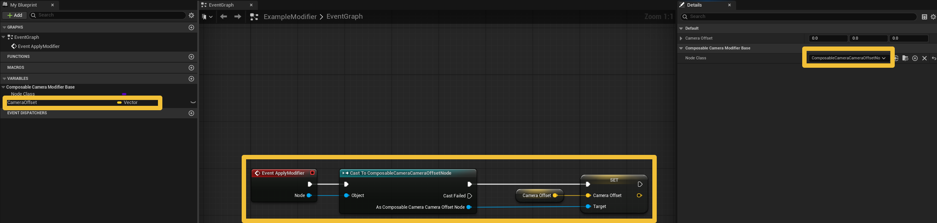
Task: Browse to Node Class in Content Browser
Action: pyautogui.click(x=905, y=58)
